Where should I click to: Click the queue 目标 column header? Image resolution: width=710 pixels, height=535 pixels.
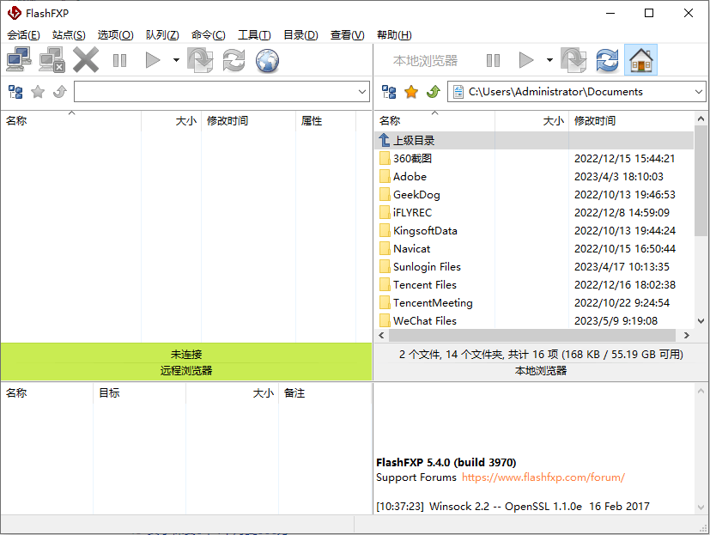click(x=139, y=392)
